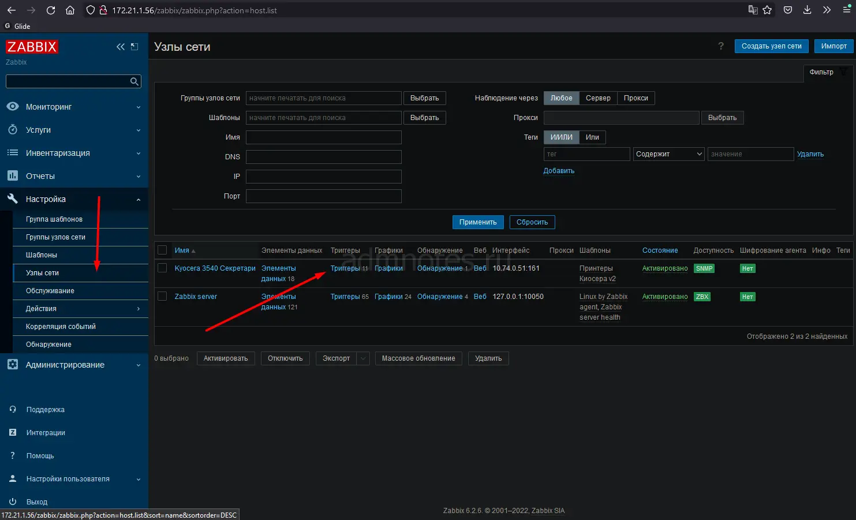Click the Выход power icon

(x=13, y=502)
